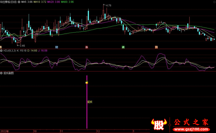Click the red 涨 event marker
The height and width of the screenshot is (133, 216).
(87, 47)
